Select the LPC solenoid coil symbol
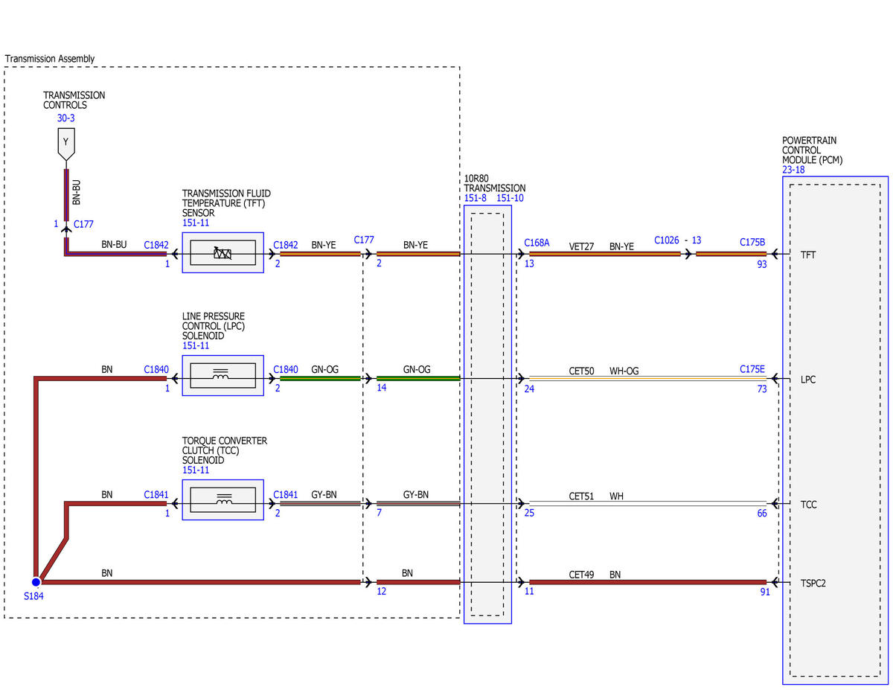 point(223,376)
